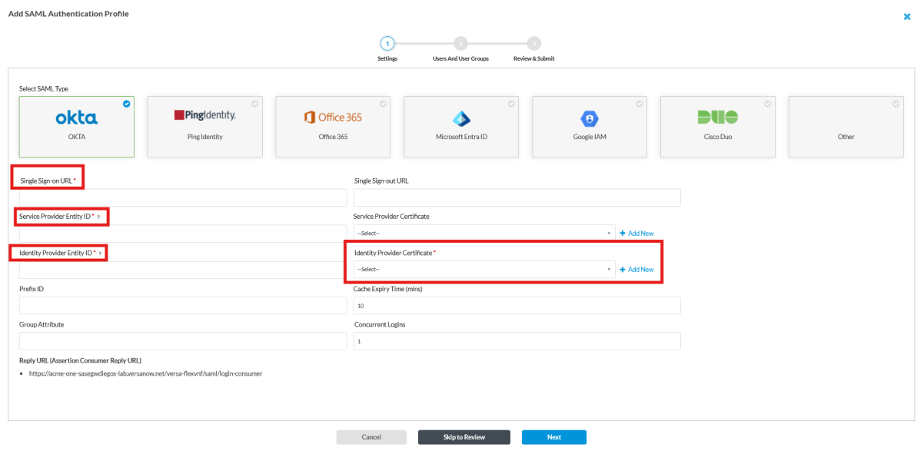Choose the Ping Identity SAML type
Image resolution: width=924 pixels, height=451 pixels.
pos(205,126)
